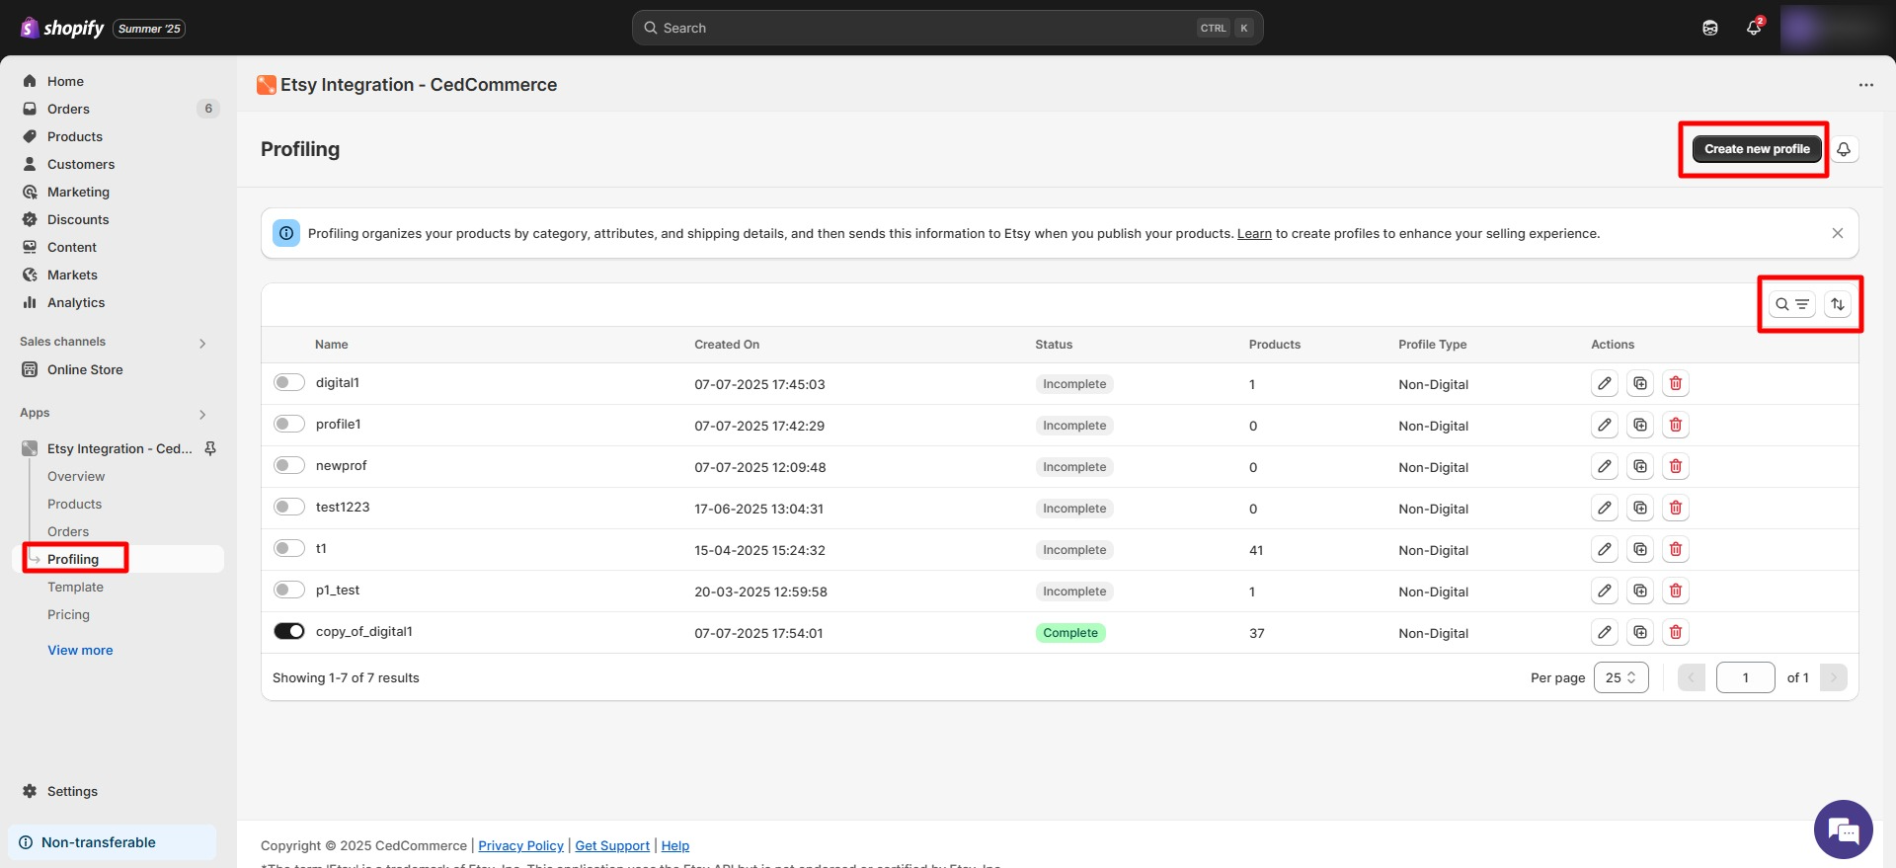Expand the Sales channels section
Viewport: 1896px width, 868px height.
(x=202, y=343)
